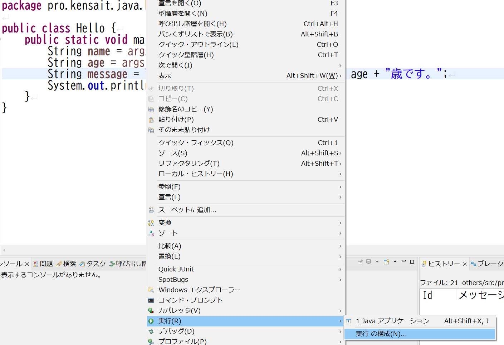Click the デバッグ bug icon
The image size is (504, 345).
point(151,331)
